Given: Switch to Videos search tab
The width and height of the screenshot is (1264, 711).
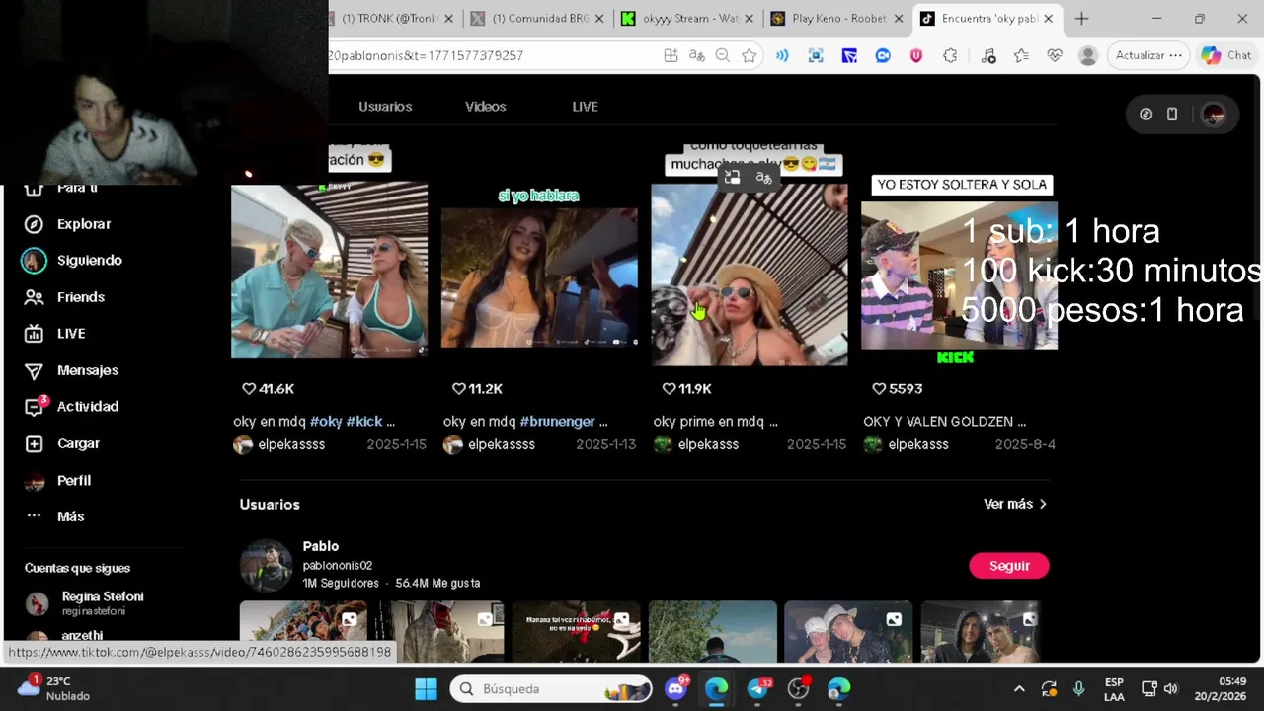Looking at the screenshot, I should 486,107.
